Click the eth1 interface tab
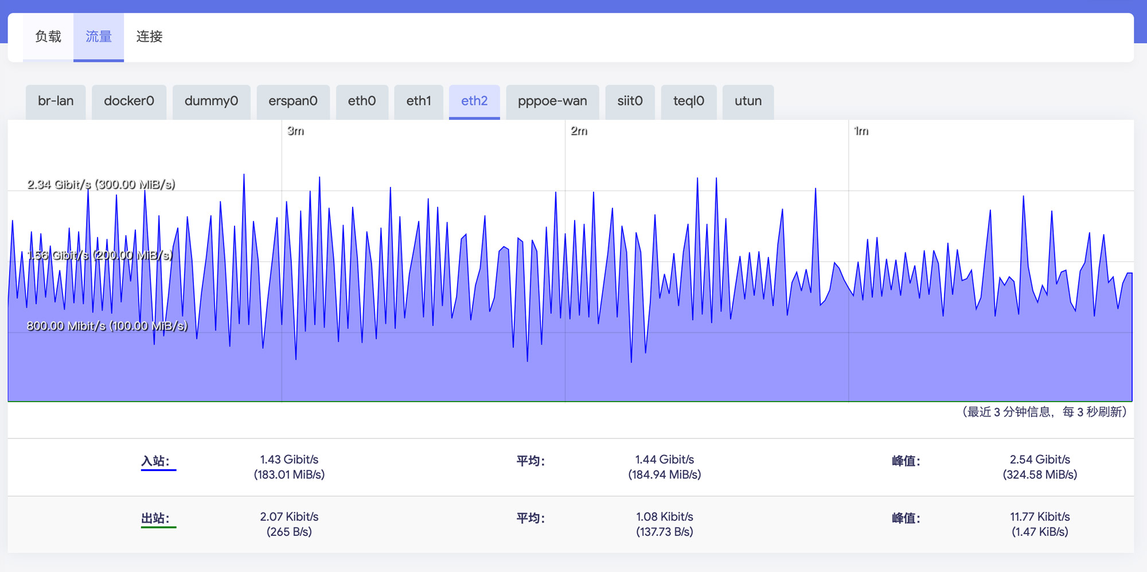This screenshot has width=1147, height=572. 419,101
